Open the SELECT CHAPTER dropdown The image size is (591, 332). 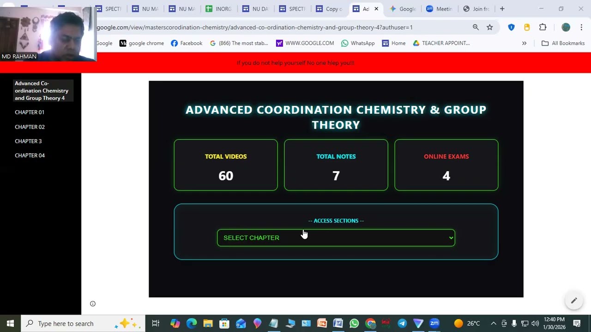336,238
